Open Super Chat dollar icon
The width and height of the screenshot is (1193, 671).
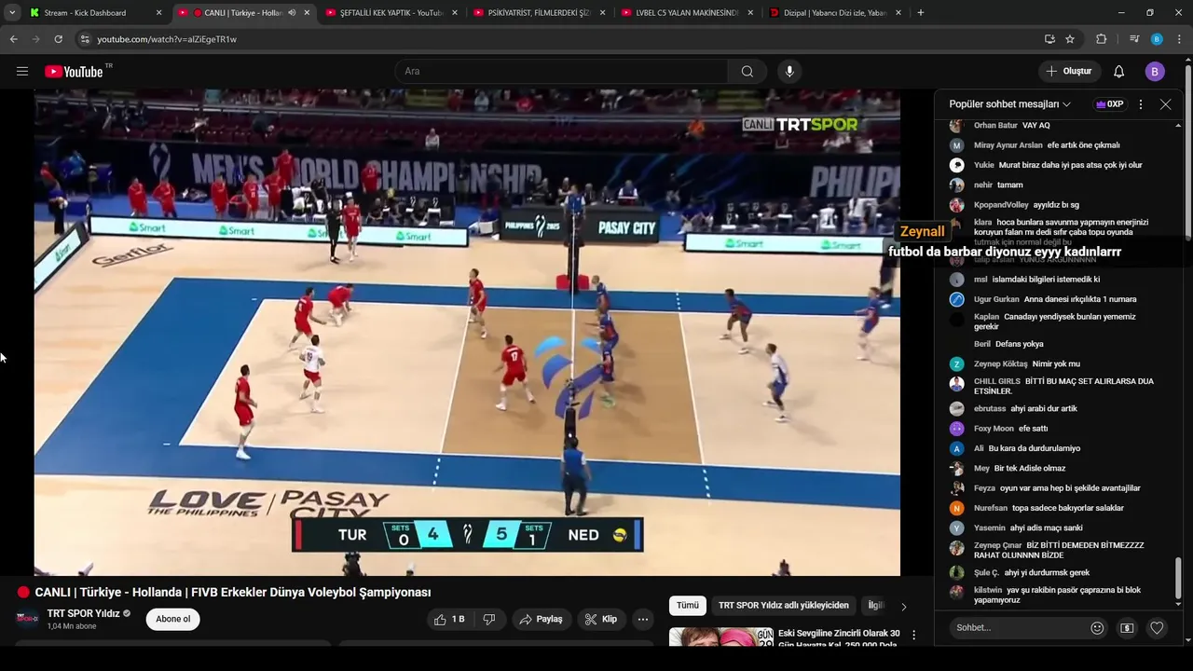click(1127, 628)
